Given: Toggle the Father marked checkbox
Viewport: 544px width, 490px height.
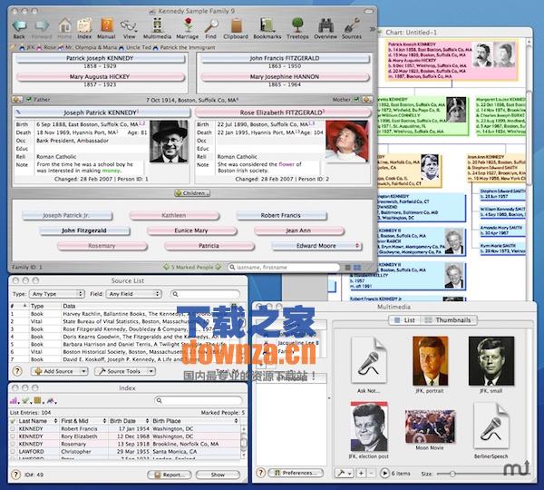Looking at the screenshot, I should pyautogui.click(x=29, y=99).
